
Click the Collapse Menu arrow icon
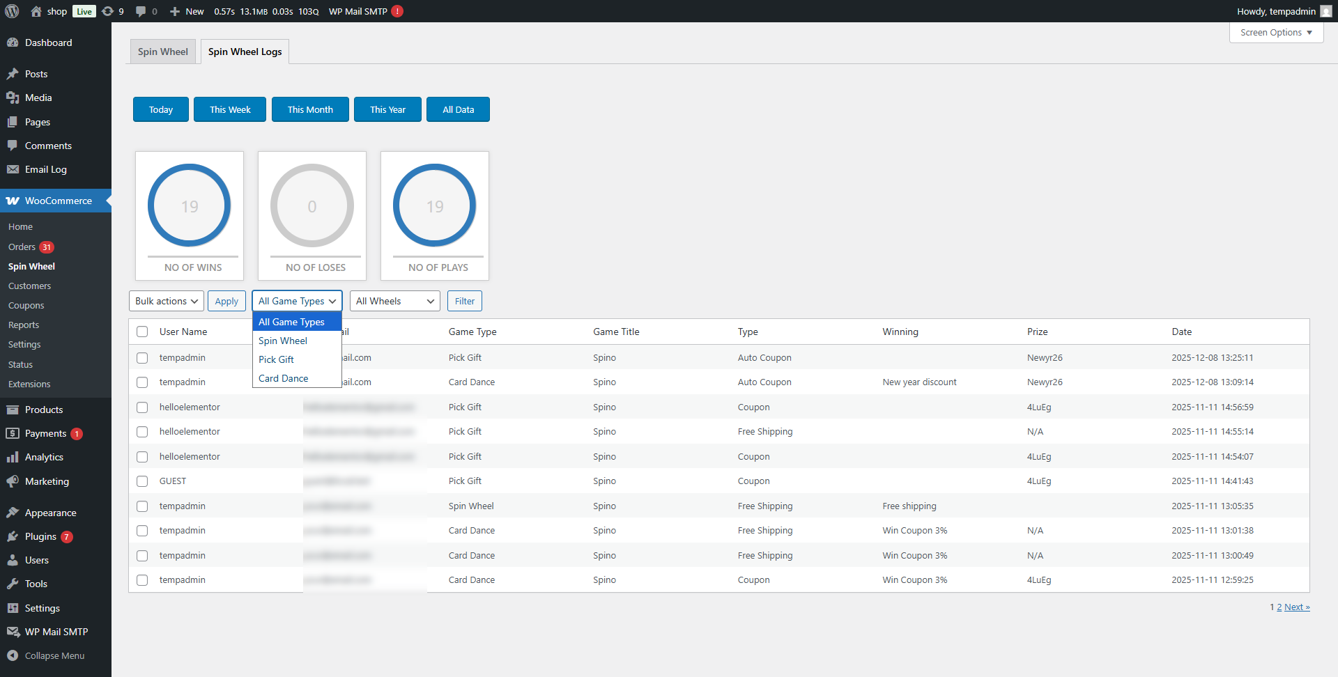13,655
